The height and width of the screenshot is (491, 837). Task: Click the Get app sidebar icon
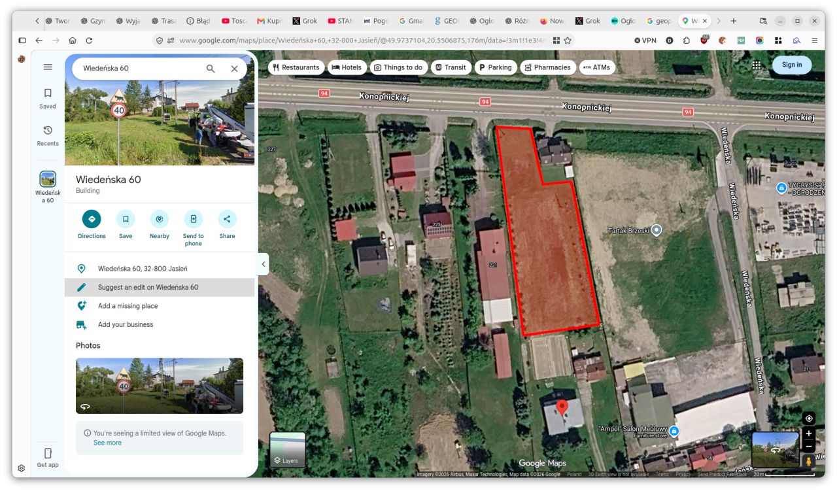click(x=48, y=457)
